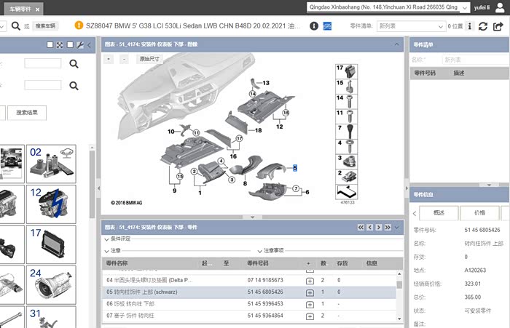The width and height of the screenshot is (510, 328).
Task: Toggle the checkbox beside the wrench icon
Action: tap(70, 45)
